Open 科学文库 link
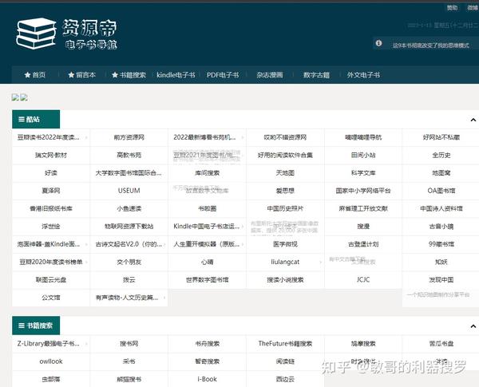The image size is (479, 387). tap(363, 173)
